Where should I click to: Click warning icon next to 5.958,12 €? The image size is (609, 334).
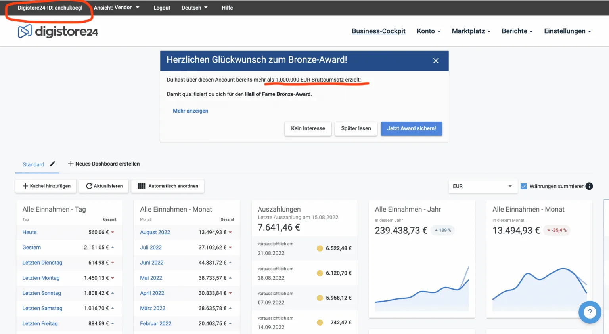tap(320, 298)
